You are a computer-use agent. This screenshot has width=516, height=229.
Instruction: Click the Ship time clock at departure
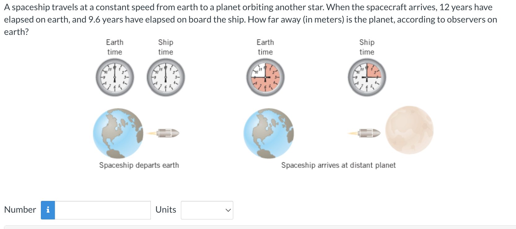point(165,77)
